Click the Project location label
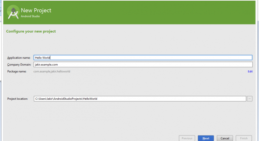This screenshot has width=259, height=141. tap(17, 99)
